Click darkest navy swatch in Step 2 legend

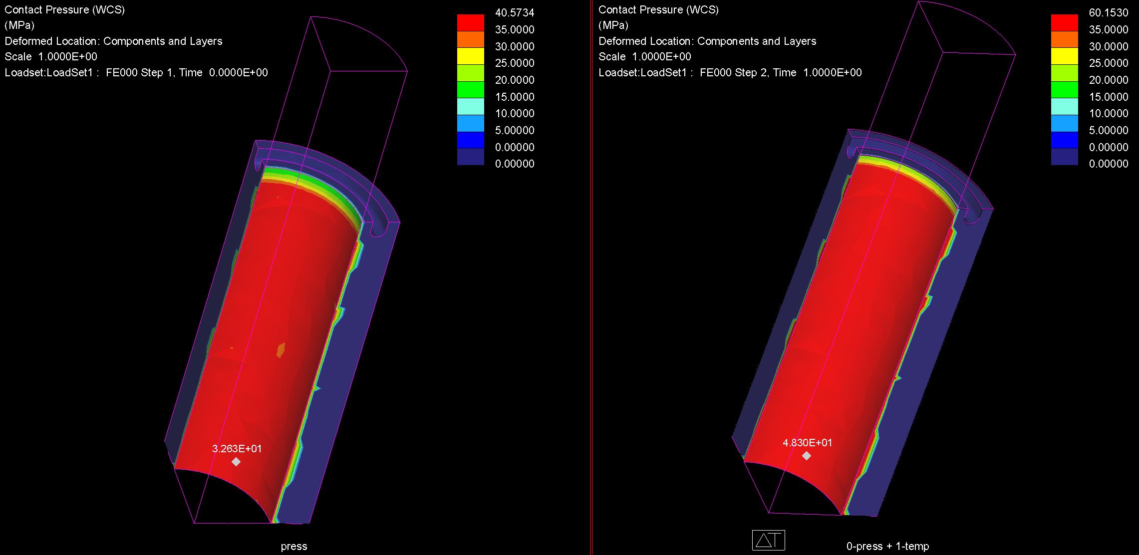1064,157
